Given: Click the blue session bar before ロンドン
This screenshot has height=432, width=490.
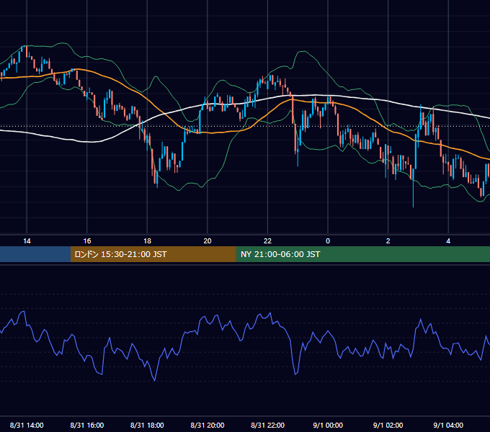Looking at the screenshot, I should (x=35, y=254).
